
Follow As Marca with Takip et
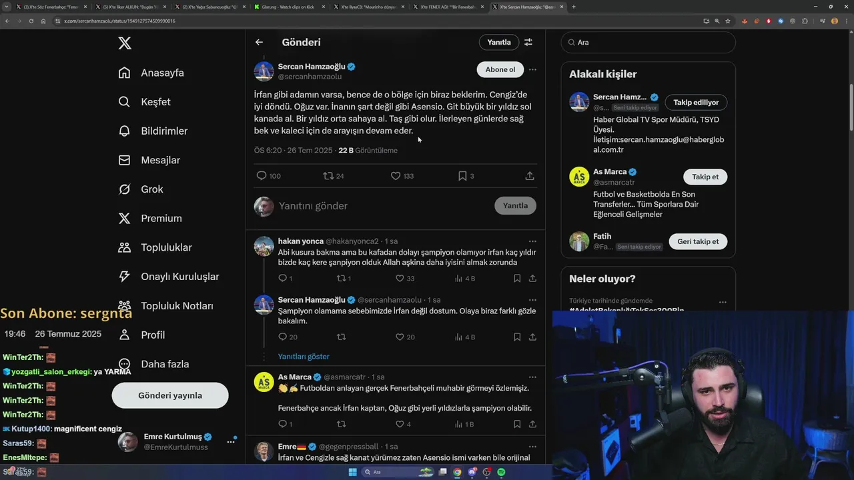705,177
